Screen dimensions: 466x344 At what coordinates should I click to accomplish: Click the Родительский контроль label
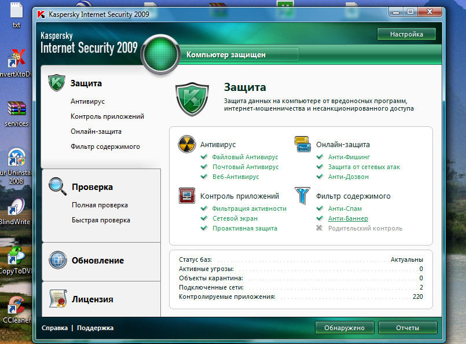click(365, 228)
